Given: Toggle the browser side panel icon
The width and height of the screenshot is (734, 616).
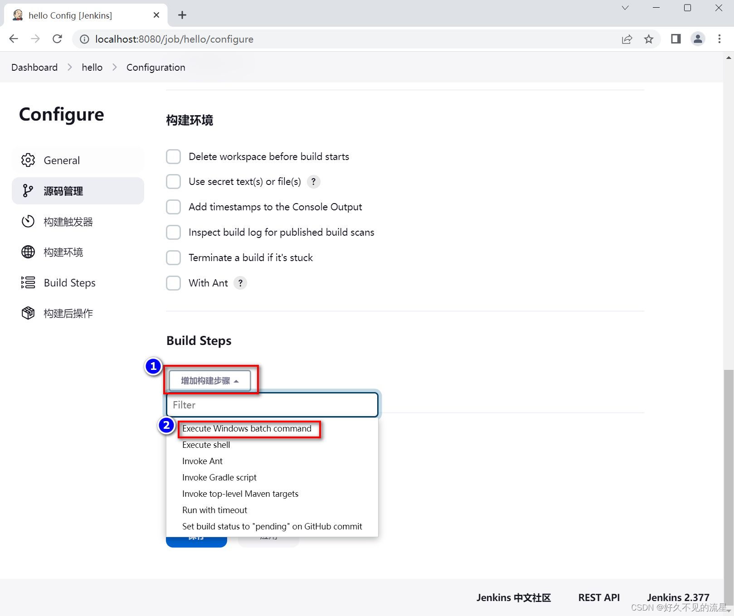Looking at the screenshot, I should pyautogui.click(x=676, y=39).
